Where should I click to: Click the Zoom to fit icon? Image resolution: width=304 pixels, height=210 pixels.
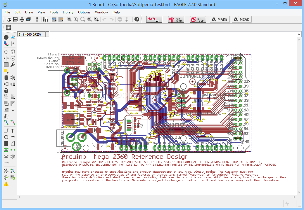69,19
